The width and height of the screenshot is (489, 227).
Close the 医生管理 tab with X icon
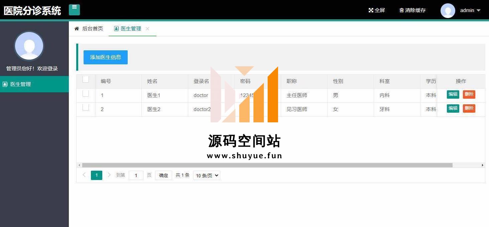[x=147, y=29]
